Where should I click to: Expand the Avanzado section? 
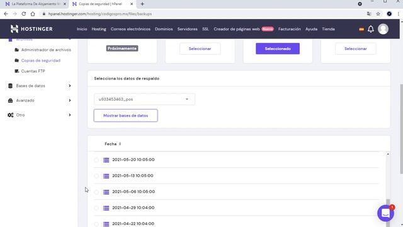70,100
